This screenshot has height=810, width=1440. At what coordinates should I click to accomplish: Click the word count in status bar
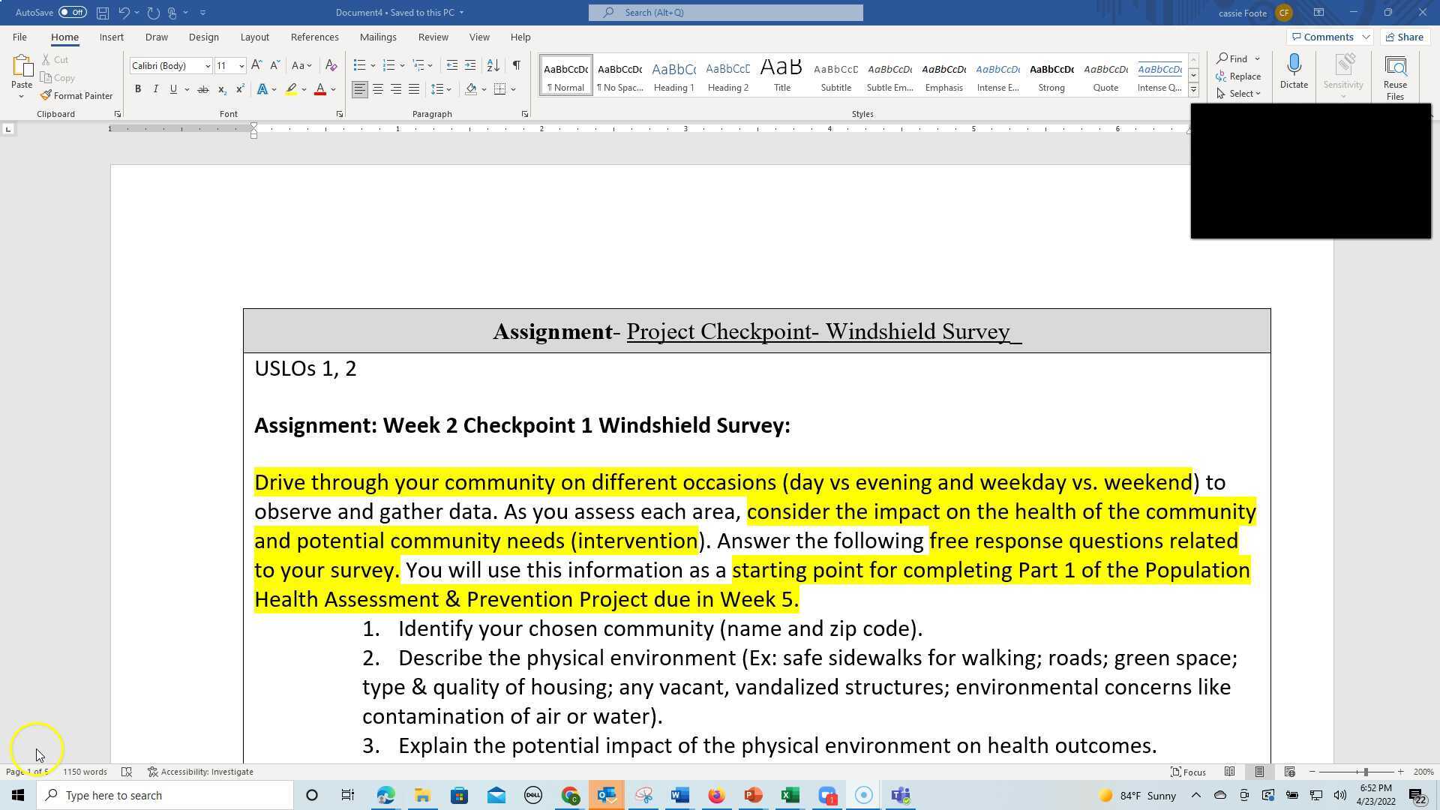tap(85, 771)
